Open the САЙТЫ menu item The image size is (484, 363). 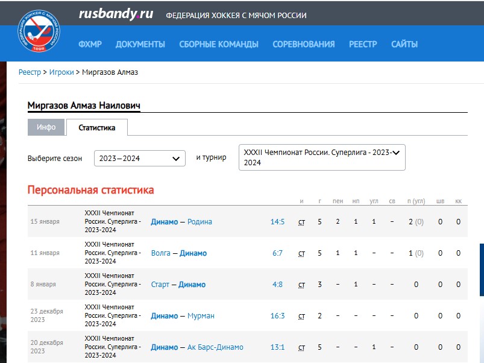[x=404, y=44]
